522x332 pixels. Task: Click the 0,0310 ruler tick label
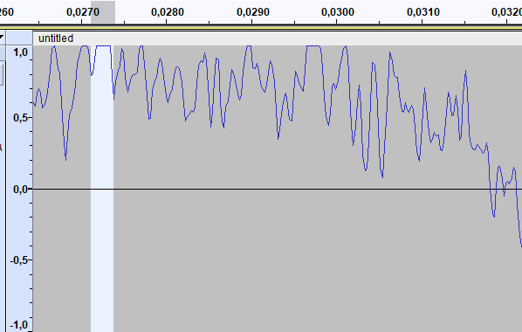pos(423,12)
